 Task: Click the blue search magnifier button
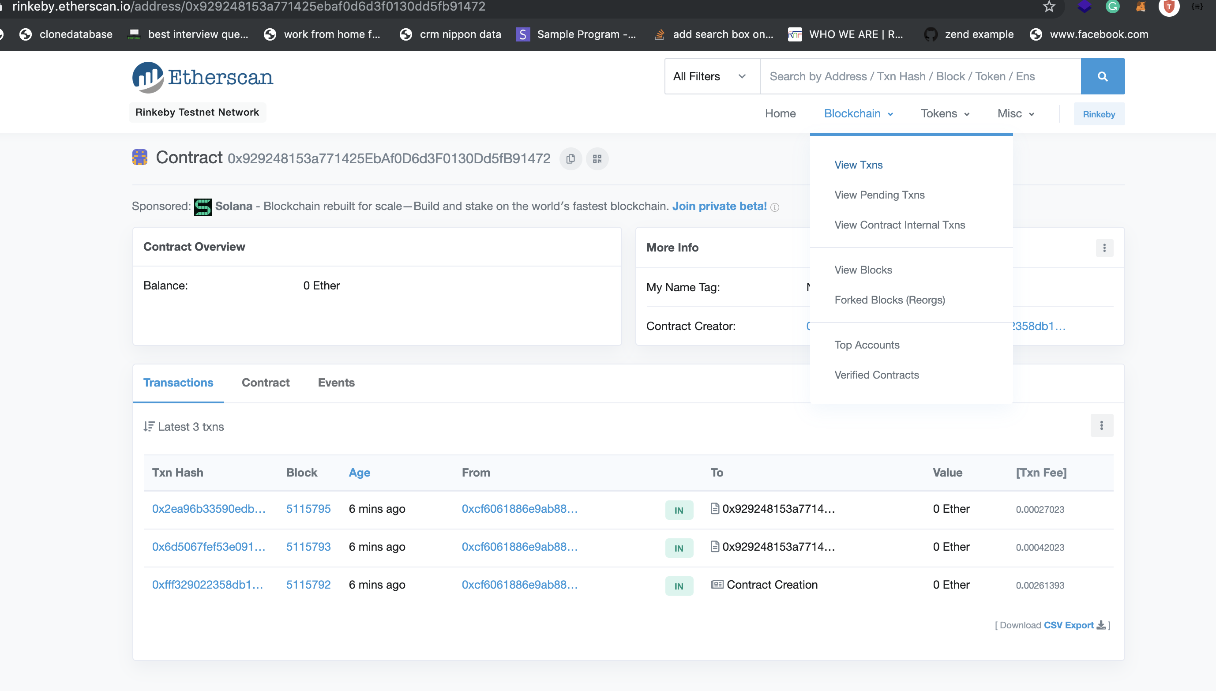(1102, 76)
